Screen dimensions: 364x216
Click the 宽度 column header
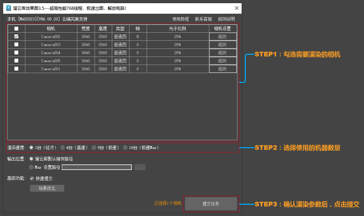(x=86, y=28)
